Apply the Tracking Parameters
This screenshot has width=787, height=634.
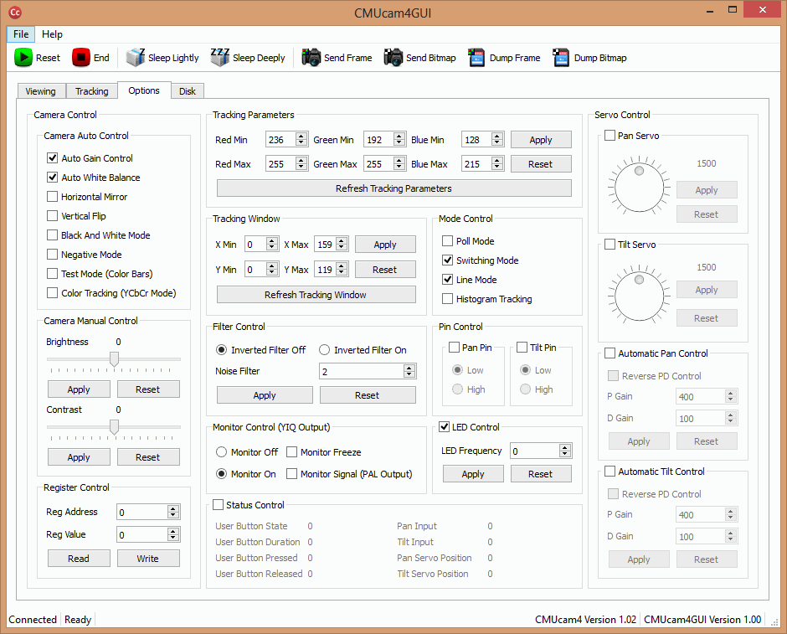tap(541, 140)
